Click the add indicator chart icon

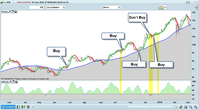coord(161,7)
